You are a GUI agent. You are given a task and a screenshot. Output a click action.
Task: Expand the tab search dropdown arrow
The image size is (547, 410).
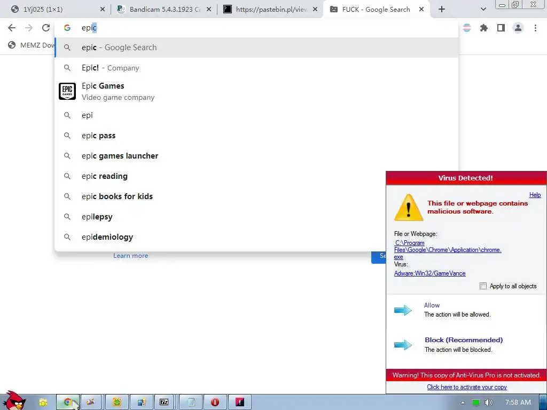click(483, 10)
